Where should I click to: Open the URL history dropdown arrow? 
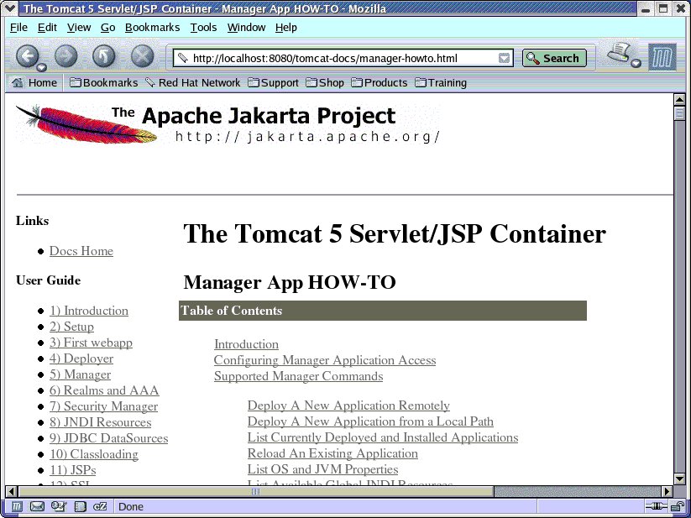tap(504, 58)
